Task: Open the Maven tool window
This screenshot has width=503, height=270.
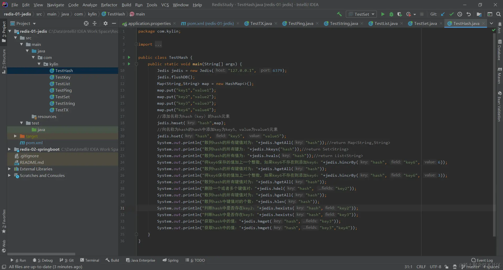Action: point(500,75)
